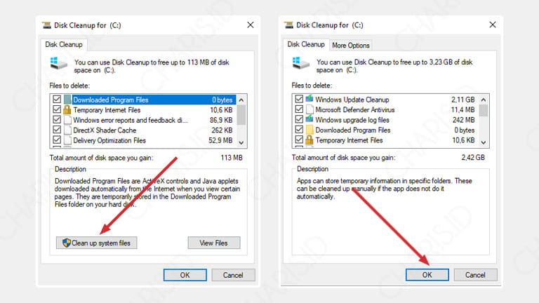The width and height of the screenshot is (539, 303).
Task: Select Downloaded Program Files row in right list
Action: pyautogui.click(x=386, y=130)
